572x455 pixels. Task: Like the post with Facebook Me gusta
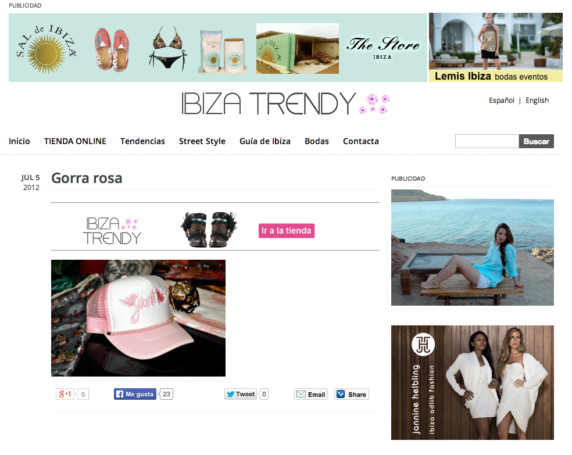(135, 394)
